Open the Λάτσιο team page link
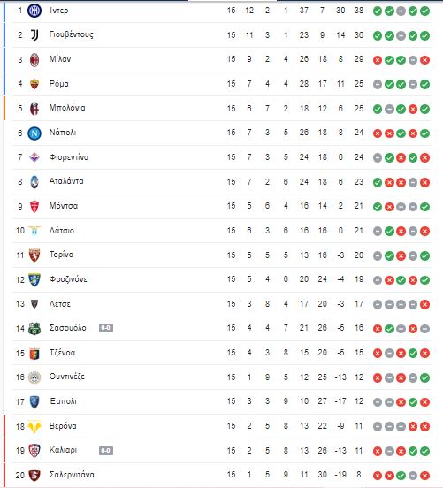443x488 pixels. [x=62, y=231]
